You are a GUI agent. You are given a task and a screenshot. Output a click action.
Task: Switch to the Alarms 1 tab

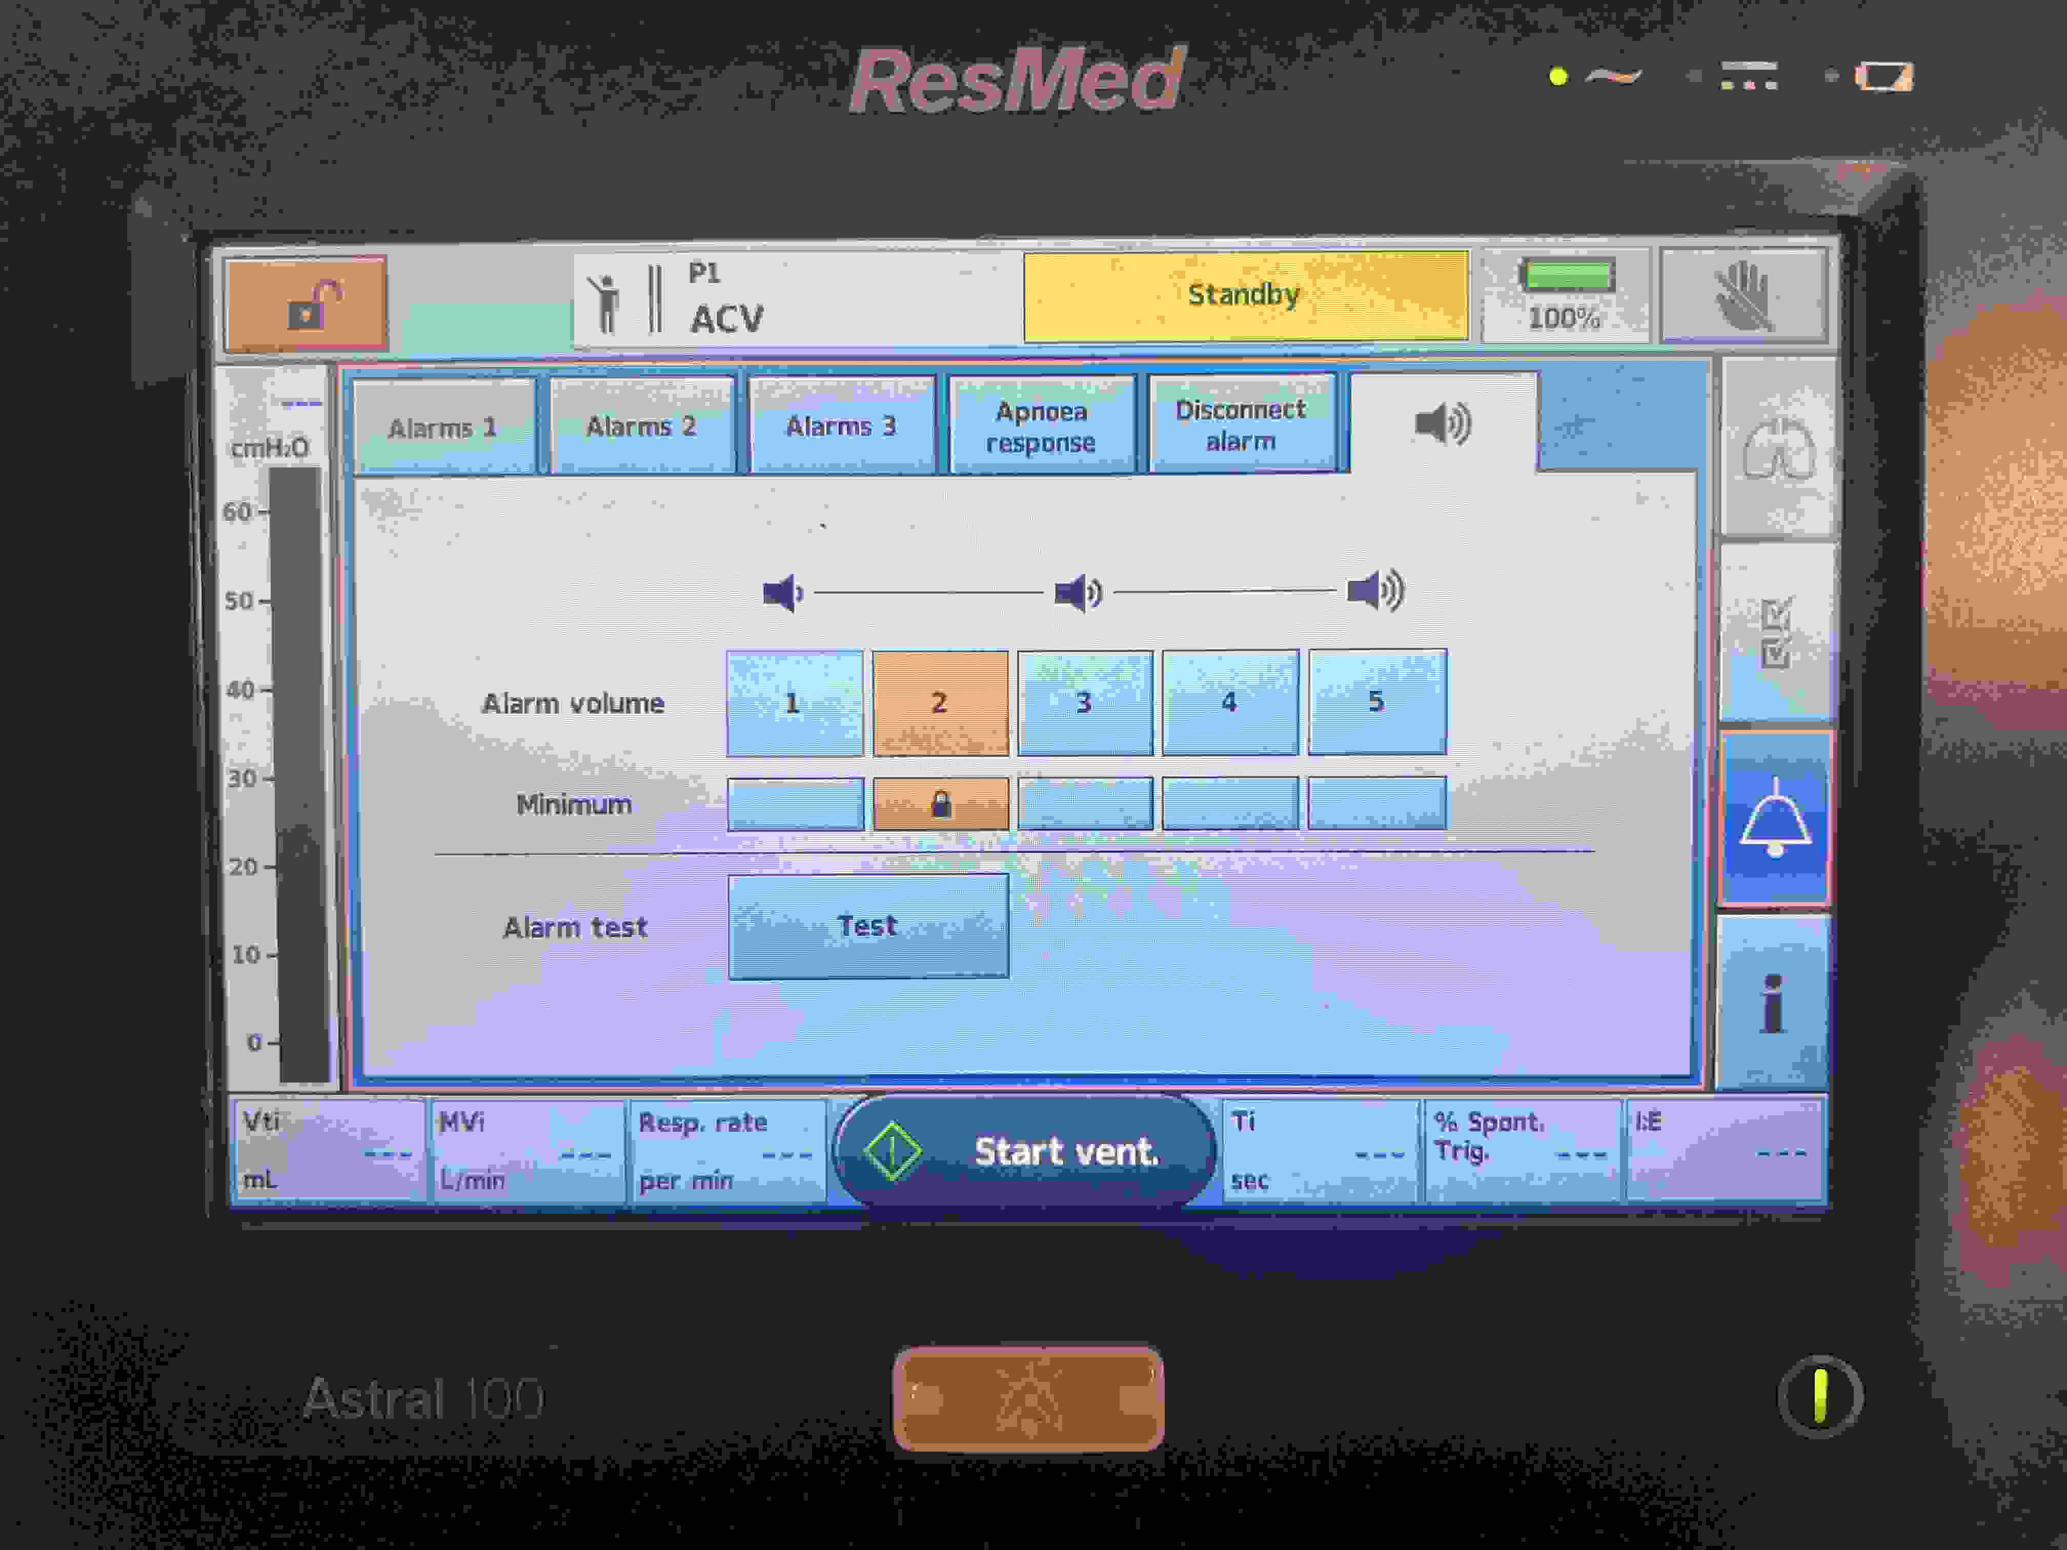[444, 427]
